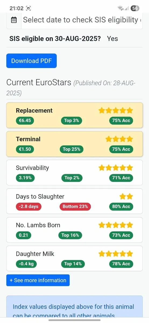Tap the No. Lambs Born star rating
The height and width of the screenshot is (323, 149).
point(116,225)
